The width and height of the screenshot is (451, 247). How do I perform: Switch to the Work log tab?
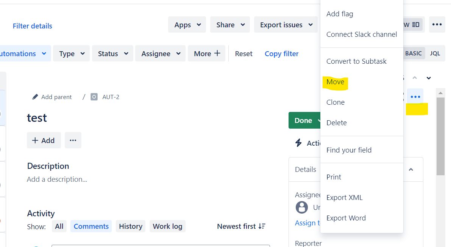[167, 226]
